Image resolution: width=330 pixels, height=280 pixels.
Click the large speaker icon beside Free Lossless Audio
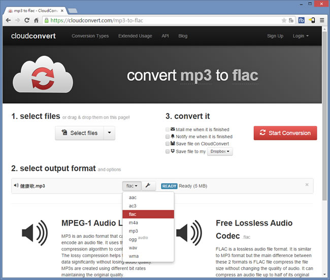click(x=189, y=233)
